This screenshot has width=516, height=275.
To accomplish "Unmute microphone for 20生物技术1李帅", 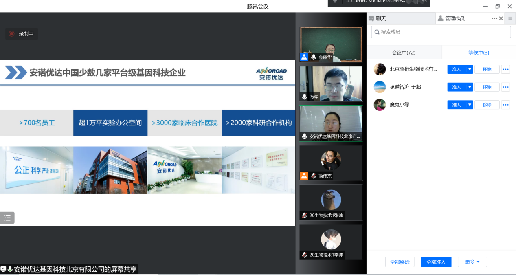I will pyautogui.click(x=304, y=255).
